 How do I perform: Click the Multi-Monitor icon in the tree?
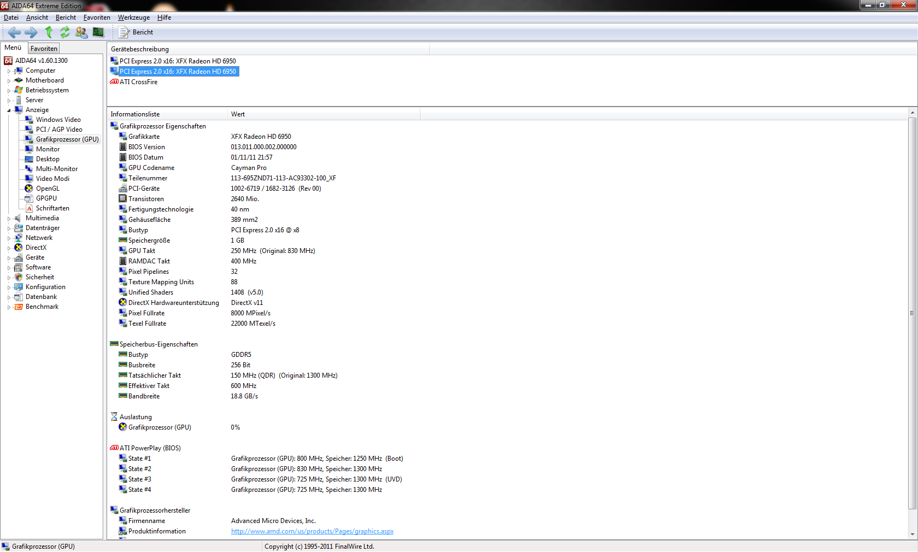pos(29,169)
